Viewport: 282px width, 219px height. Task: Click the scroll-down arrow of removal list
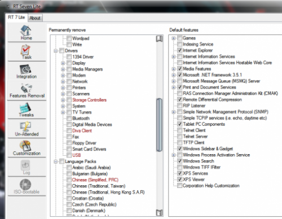tap(159, 213)
